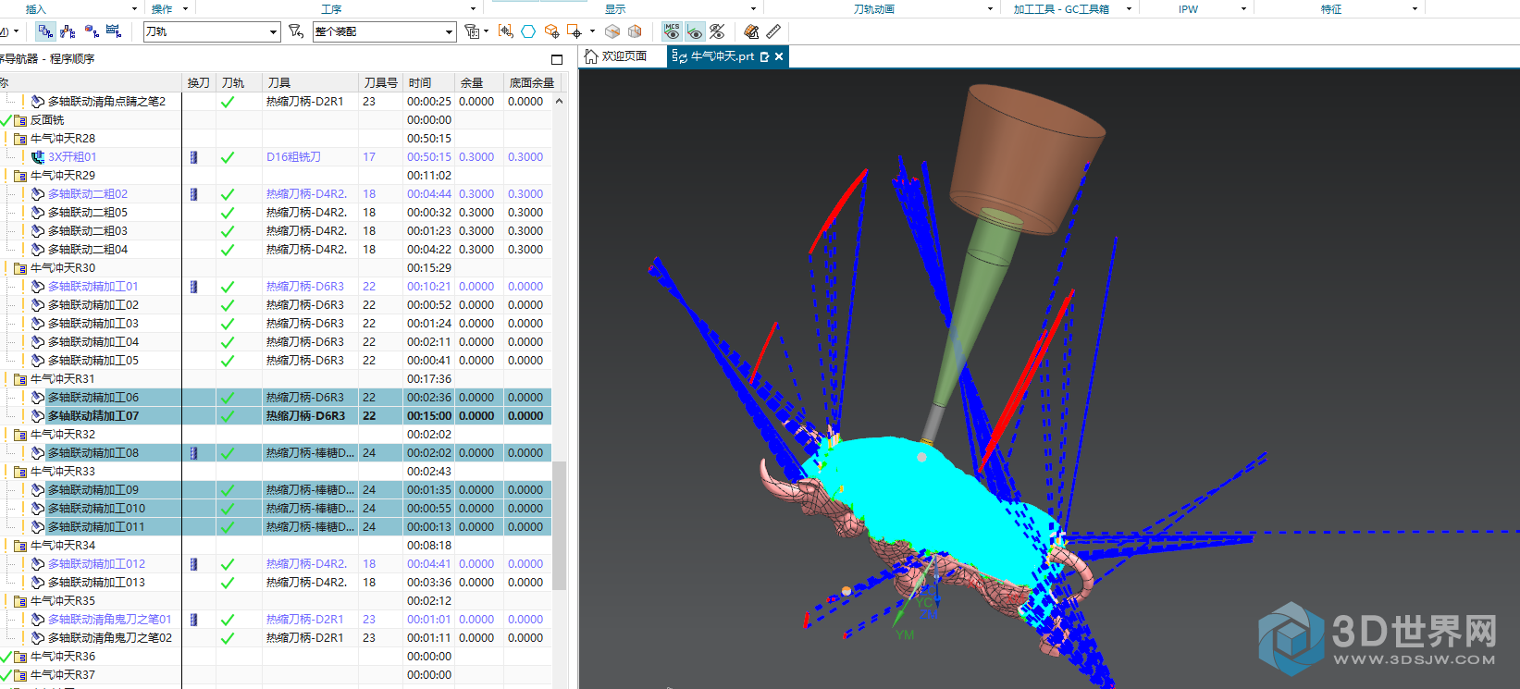The height and width of the screenshot is (689, 1520).
Task: Expand the 刀轨动画 ribbon group arrow
Action: (990, 8)
